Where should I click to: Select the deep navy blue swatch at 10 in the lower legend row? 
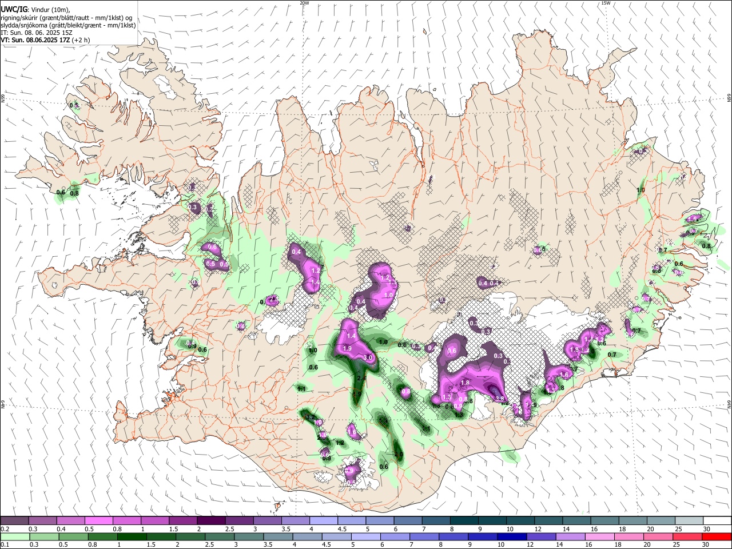[x=511, y=536]
